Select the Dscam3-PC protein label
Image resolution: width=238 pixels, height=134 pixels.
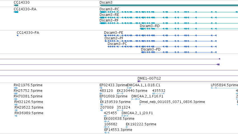pyautogui.click(x=117, y=44)
